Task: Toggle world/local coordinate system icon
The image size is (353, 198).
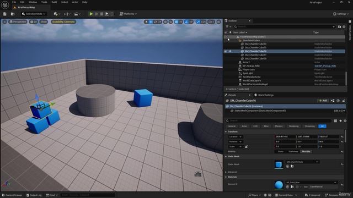Action: point(165,22)
